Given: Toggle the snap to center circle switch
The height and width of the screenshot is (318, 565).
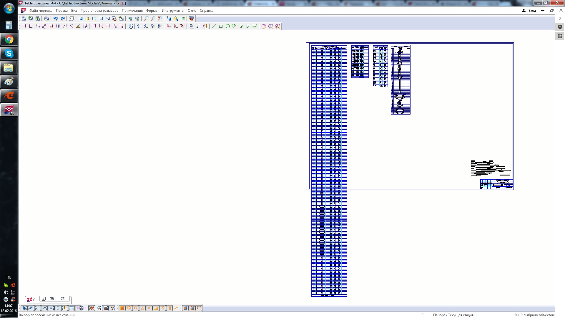Looking at the screenshot, I should tap(136, 308).
